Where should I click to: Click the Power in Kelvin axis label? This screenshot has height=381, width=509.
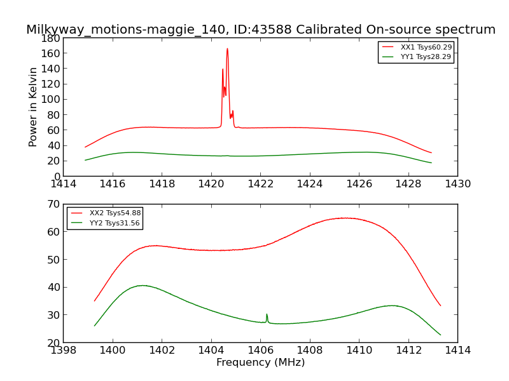(33, 107)
